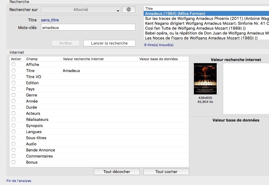The height and width of the screenshot is (185, 269).
Task: Enable the Bande Annonce checkbox
Action: tap(13, 150)
